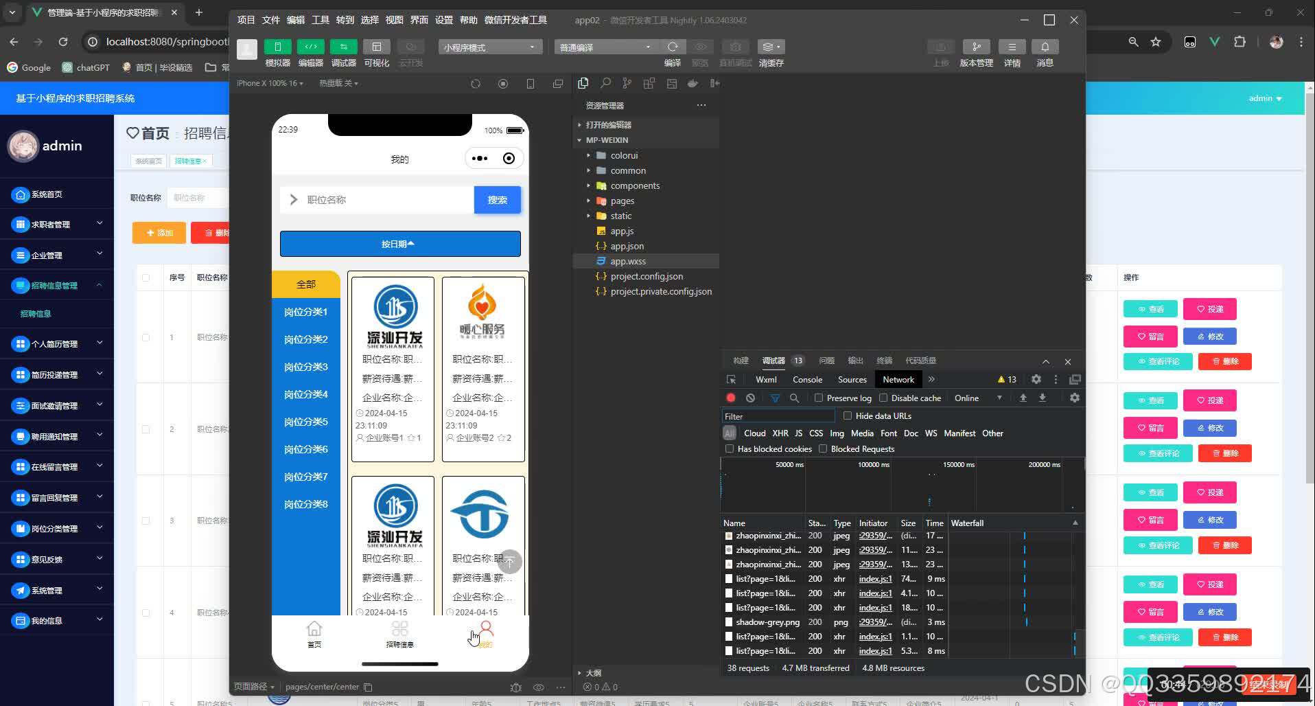1315x706 pixels.
Task: Open the Explorer files icon in editor
Action: (x=583, y=83)
